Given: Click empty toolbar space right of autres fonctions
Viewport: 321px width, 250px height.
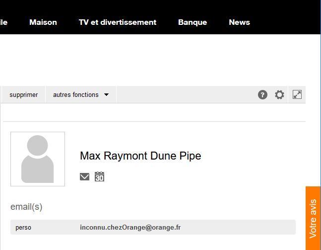Looking at the screenshot, I should pos(184,95).
